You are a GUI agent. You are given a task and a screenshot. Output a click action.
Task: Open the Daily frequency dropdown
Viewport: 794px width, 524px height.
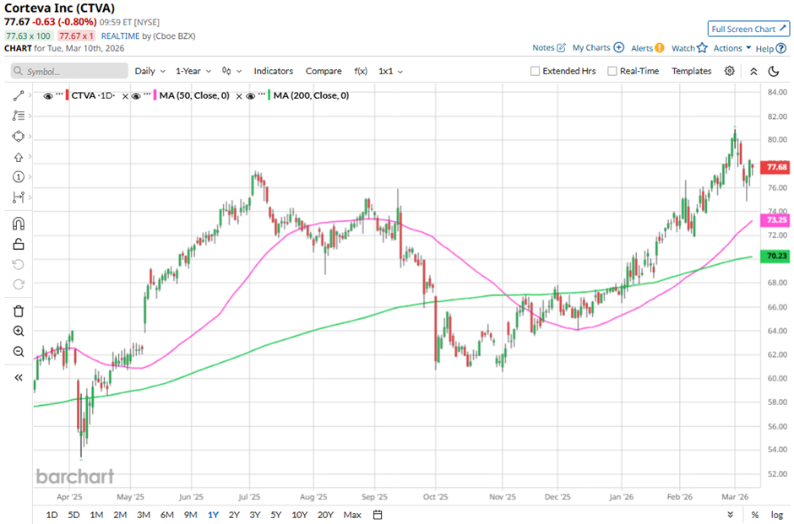click(x=149, y=72)
